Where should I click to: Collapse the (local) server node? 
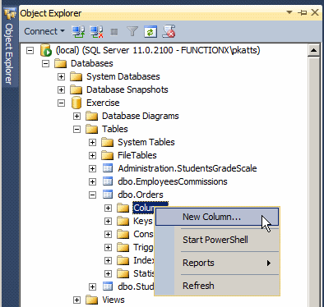30,51
